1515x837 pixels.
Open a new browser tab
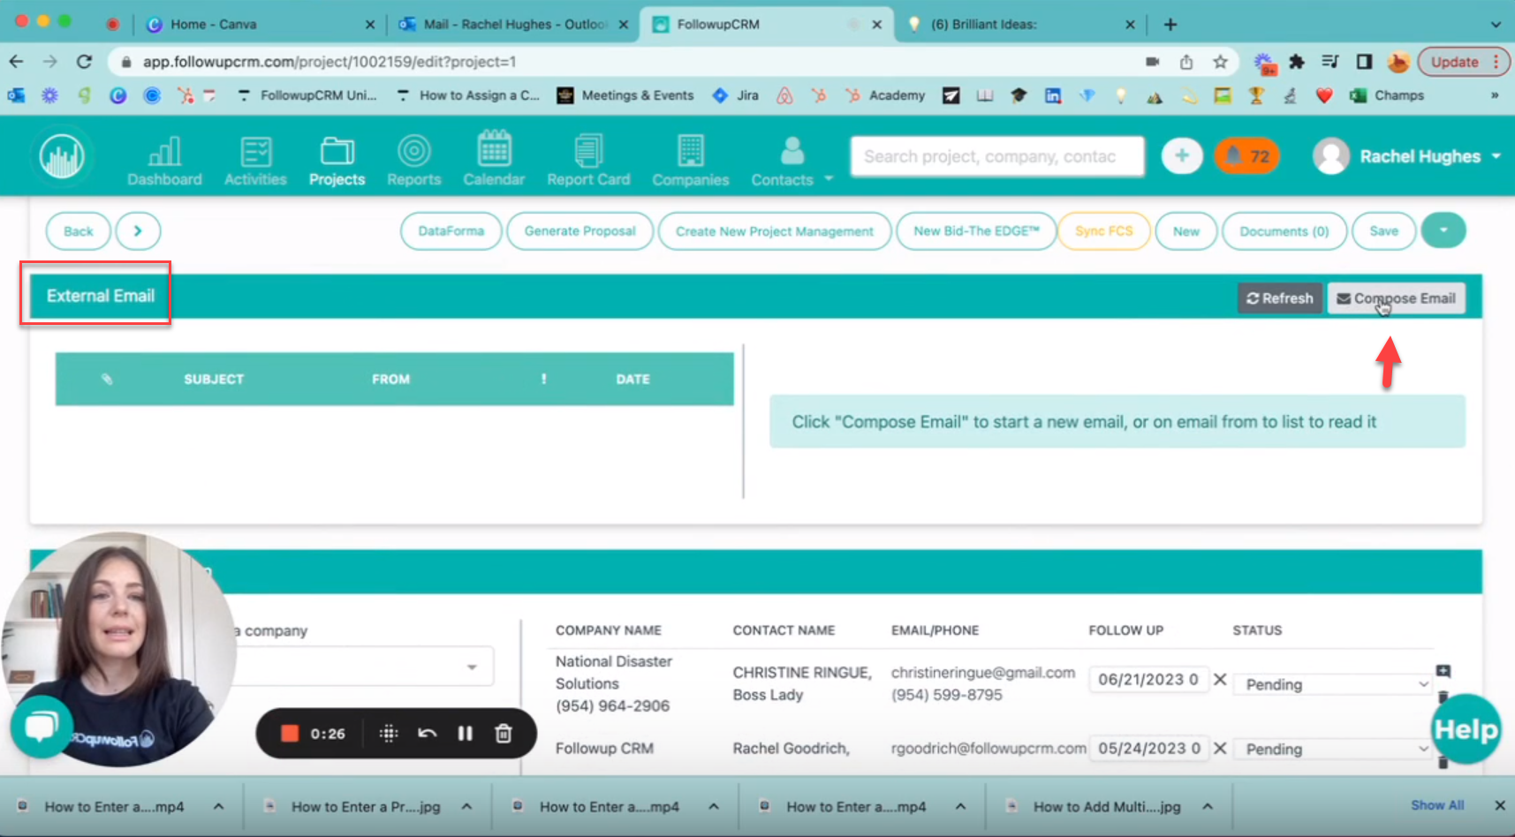(1170, 24)
